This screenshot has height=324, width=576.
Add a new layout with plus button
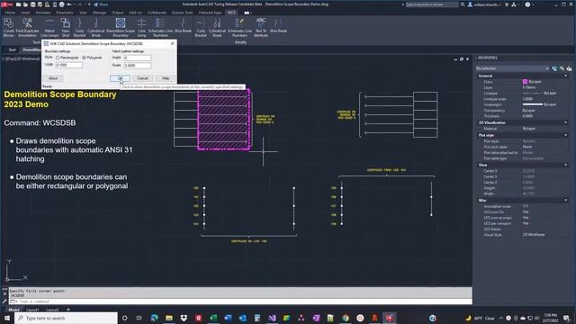[x=68, y=310]
